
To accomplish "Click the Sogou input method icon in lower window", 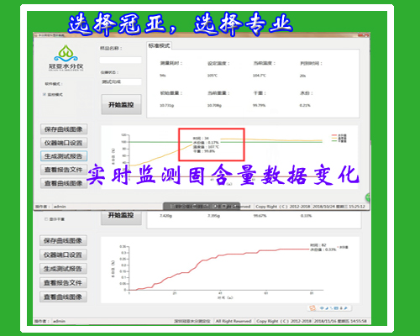I will click(312, 308).
